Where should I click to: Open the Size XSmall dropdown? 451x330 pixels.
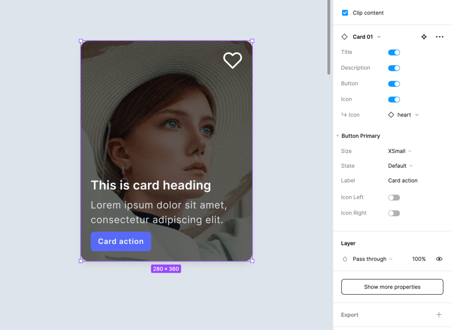click(x=399, y=151)
